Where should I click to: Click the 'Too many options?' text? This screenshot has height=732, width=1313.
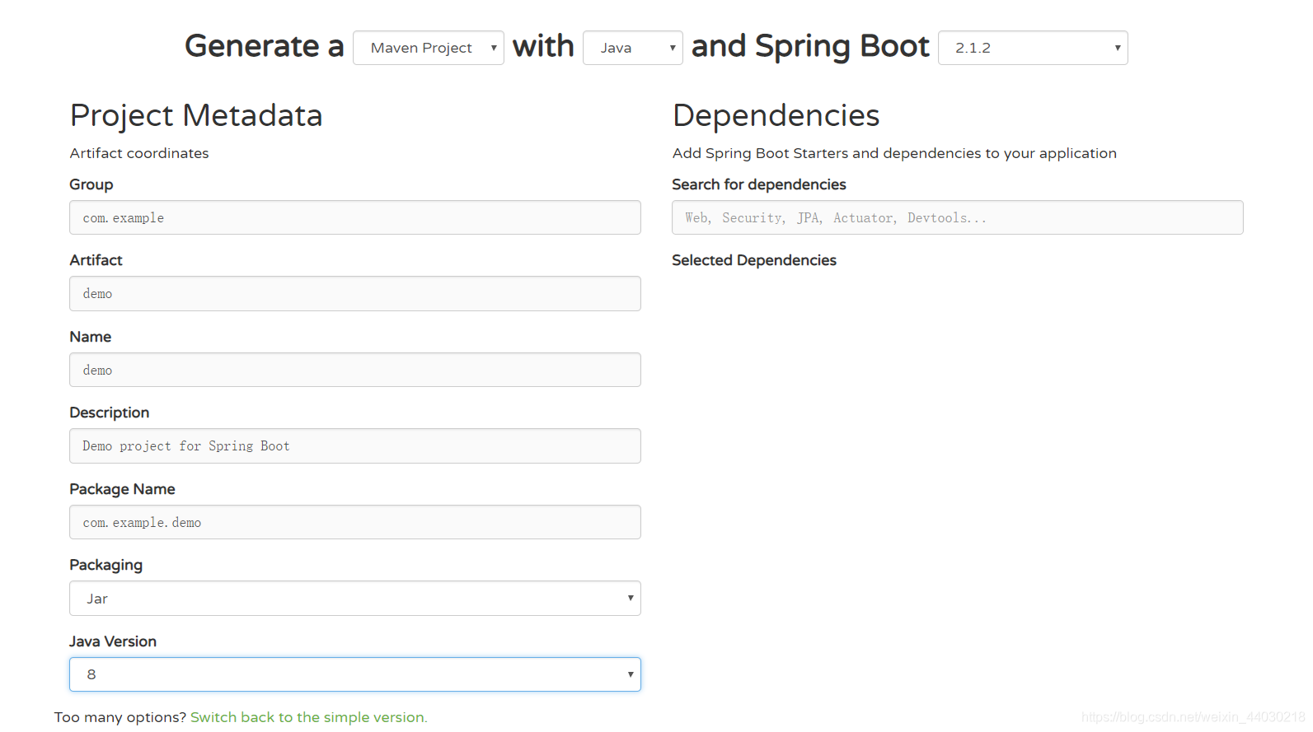[120, 717]
